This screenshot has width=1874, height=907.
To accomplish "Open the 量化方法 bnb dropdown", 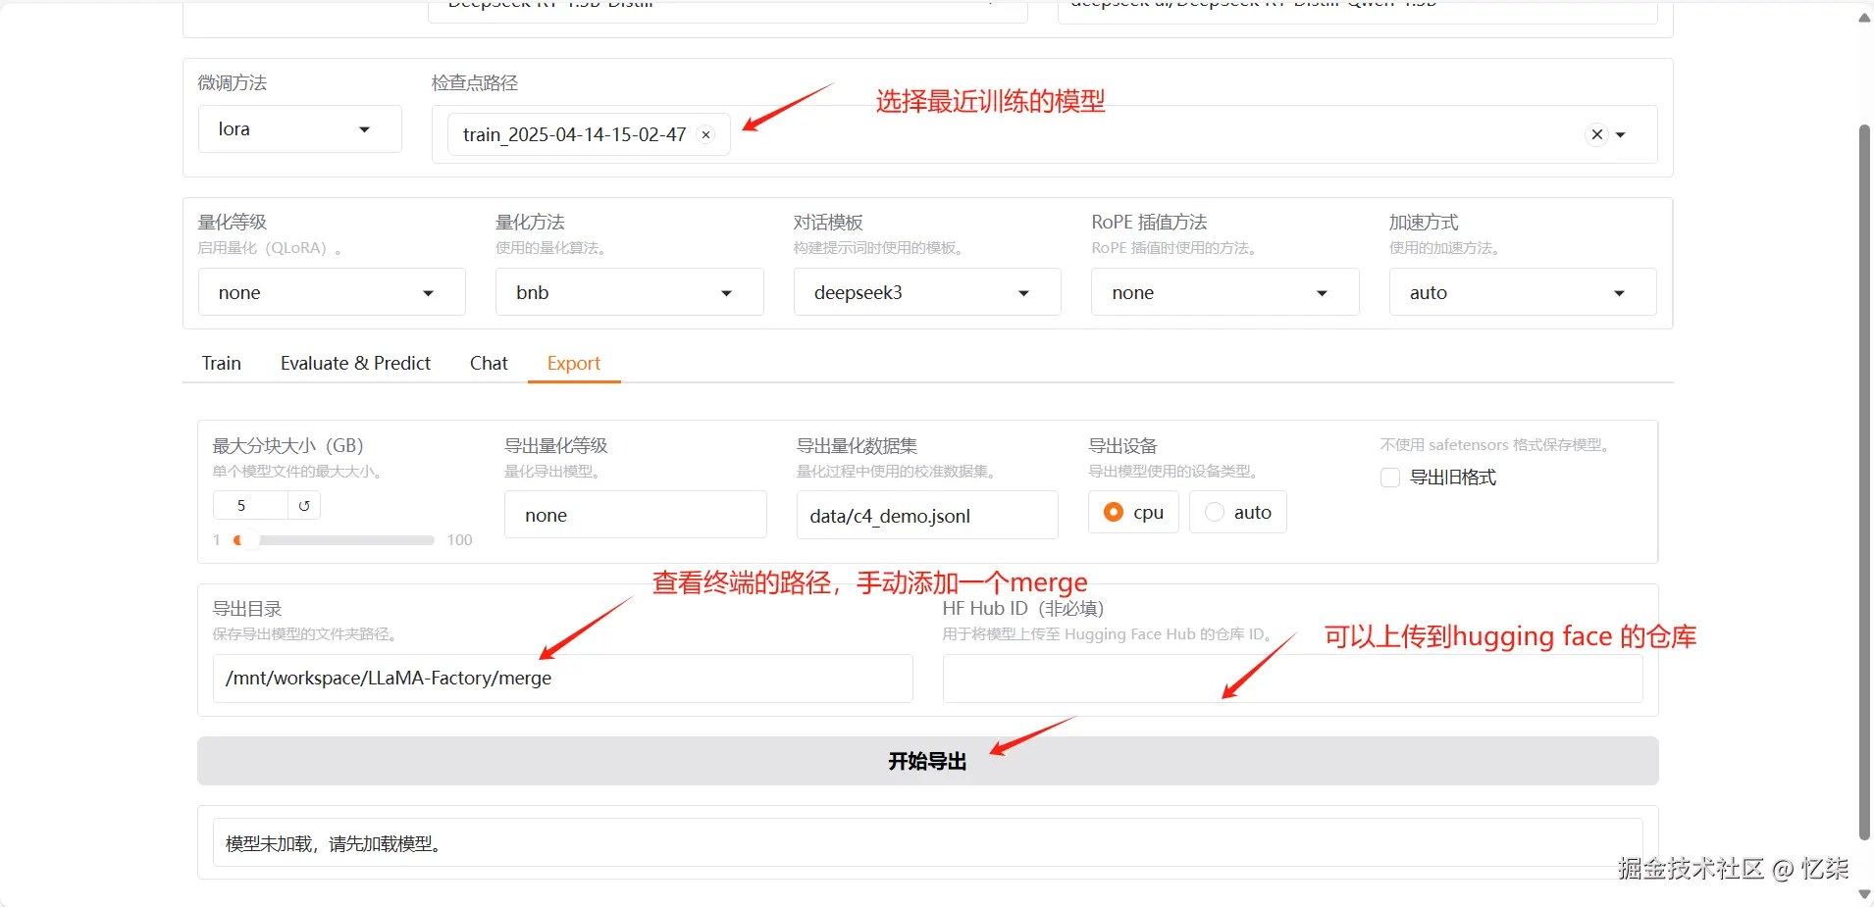I will 629,292.
